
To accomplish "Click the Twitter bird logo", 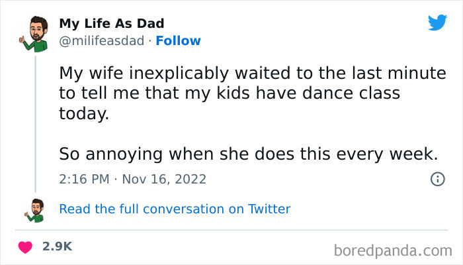I will [x=437, y=23].
